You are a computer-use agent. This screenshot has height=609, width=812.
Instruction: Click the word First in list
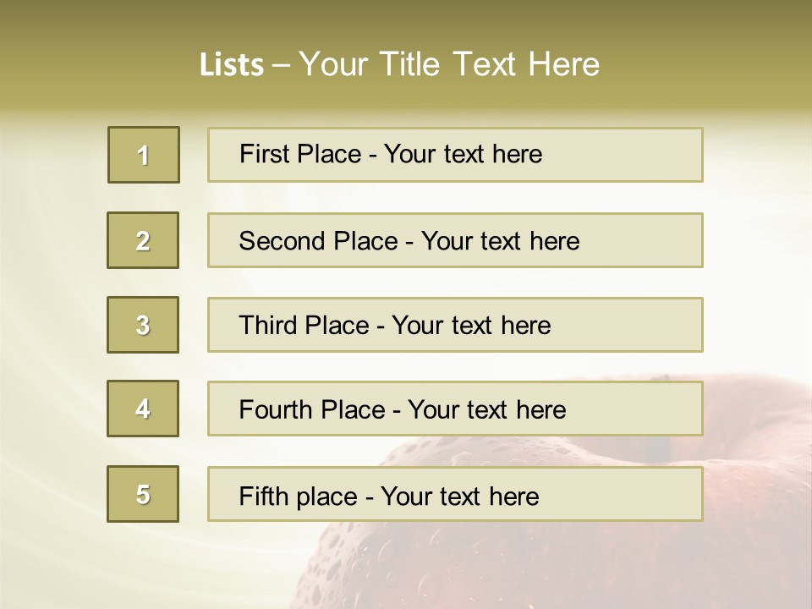pyautogui.click(x=258, y=154)
